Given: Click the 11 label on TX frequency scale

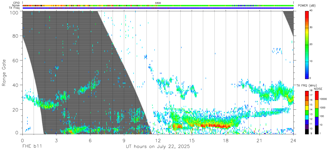Looking at the screenshot, I should (x=311, y=124).
